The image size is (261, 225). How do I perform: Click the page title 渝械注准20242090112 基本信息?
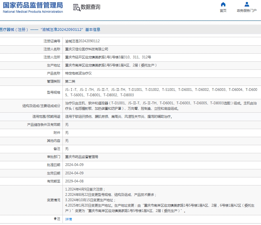[x=71, y=30]
